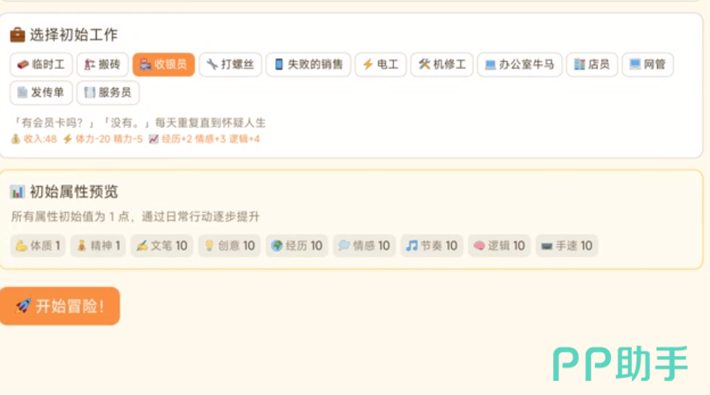Select the 发传单 job option
Screen dimensions: 710x395
pos(41,93)
